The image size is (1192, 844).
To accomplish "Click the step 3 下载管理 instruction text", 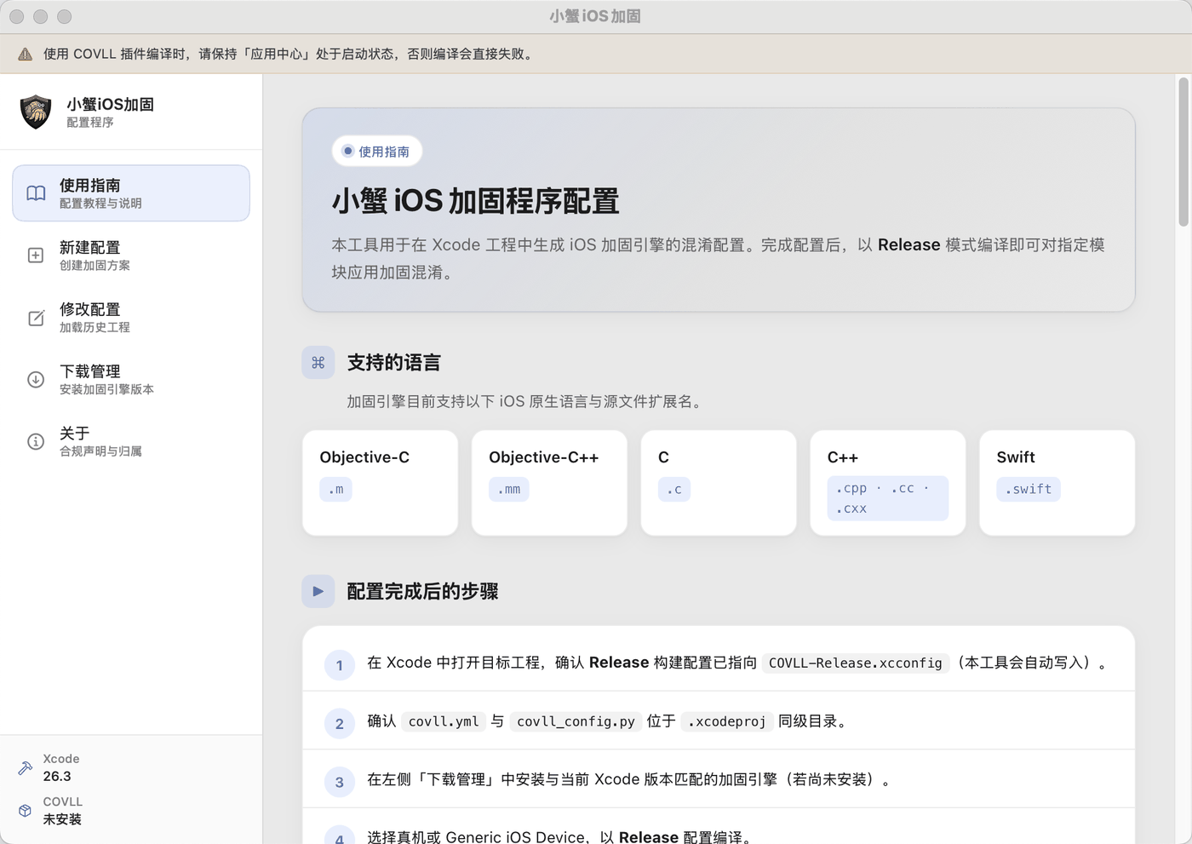I will (629, 779).
